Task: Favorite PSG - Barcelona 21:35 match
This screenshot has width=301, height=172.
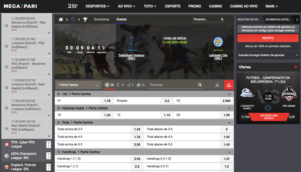Action: point(6,67)
